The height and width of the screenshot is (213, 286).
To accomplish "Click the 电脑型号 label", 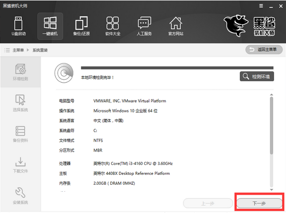I will point(67,101).
